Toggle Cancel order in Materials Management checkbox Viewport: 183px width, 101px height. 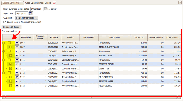pyautogui.click(x=5, y=22)
